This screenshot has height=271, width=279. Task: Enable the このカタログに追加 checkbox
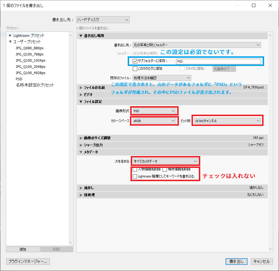(x=135, y=68)
